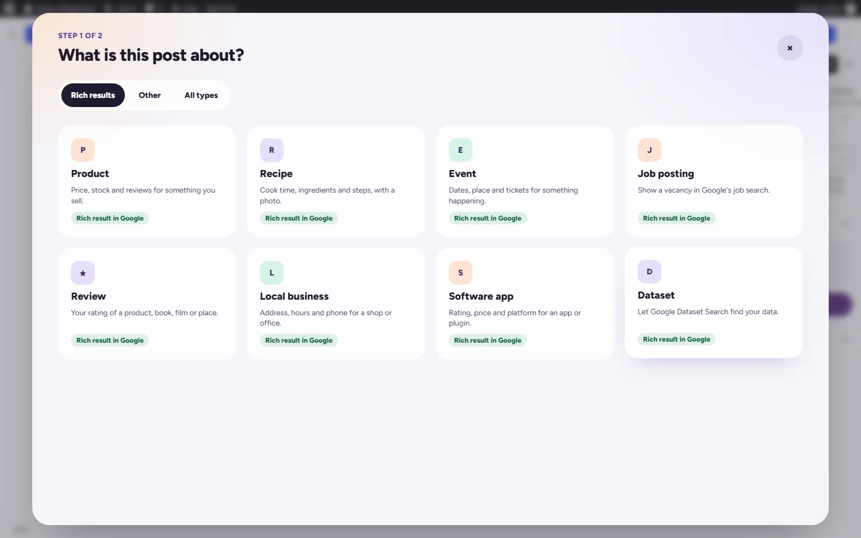Click Rich result badge on Product card
This screenshot has height=538, width=861.
point(110,218)
